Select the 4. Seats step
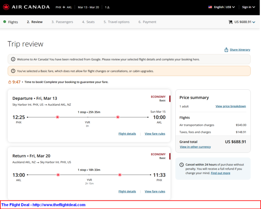 [x=88, y=22]
